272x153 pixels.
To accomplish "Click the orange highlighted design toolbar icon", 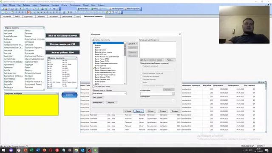I will click(28, 12).
